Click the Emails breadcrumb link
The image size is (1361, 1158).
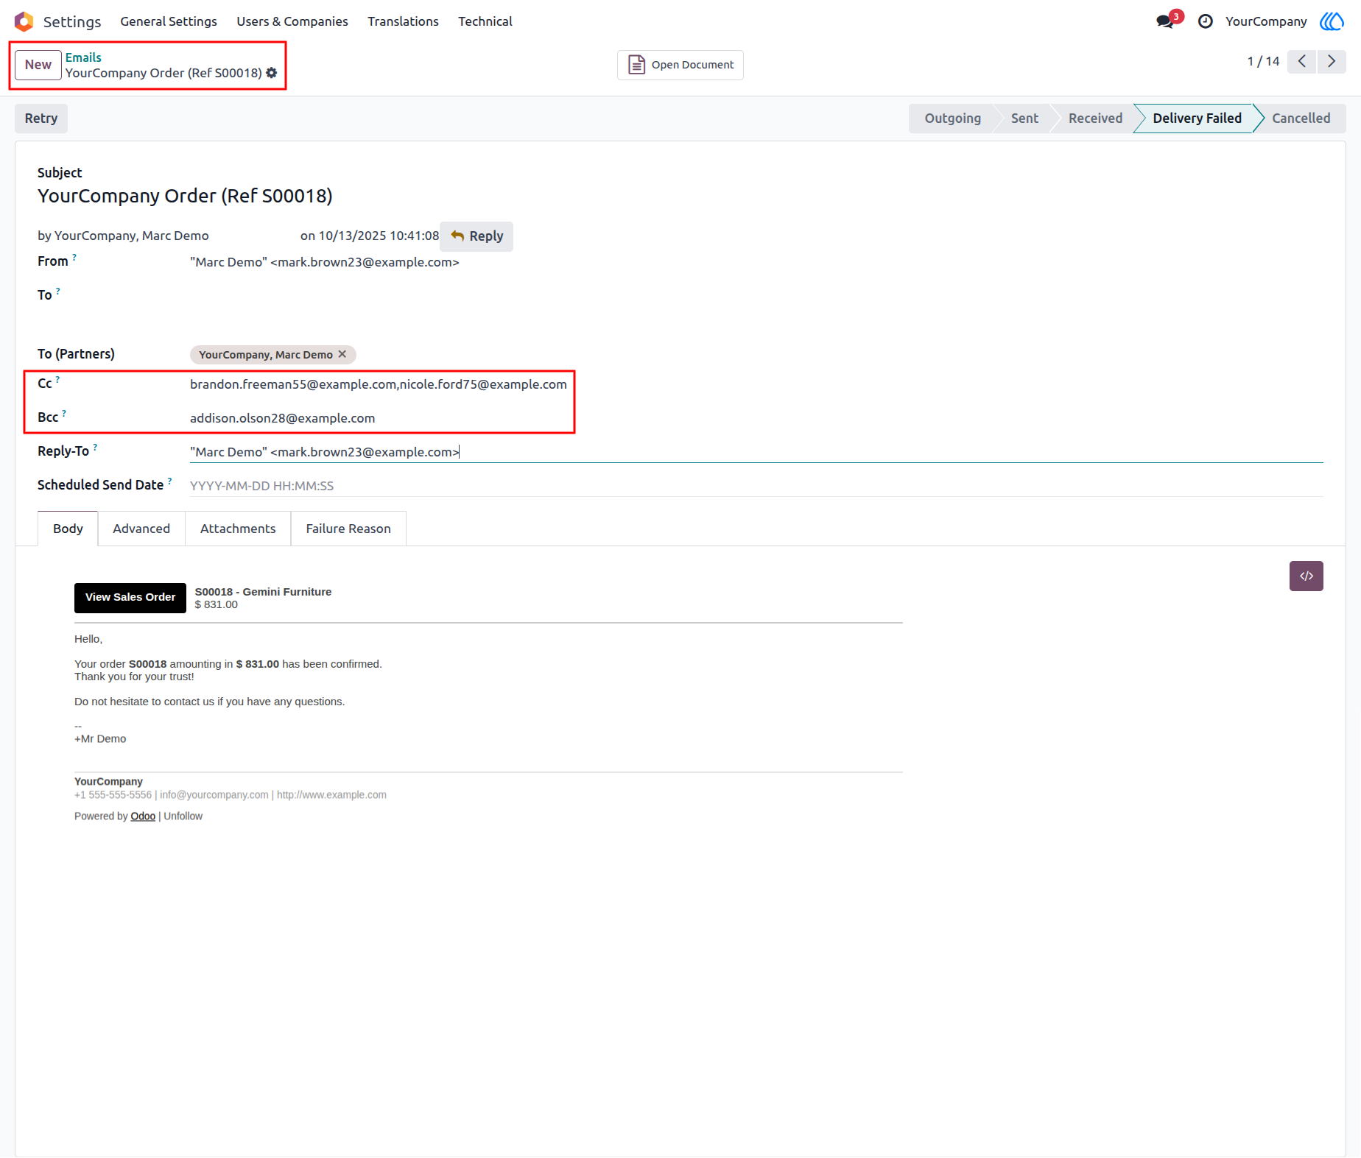83,57
